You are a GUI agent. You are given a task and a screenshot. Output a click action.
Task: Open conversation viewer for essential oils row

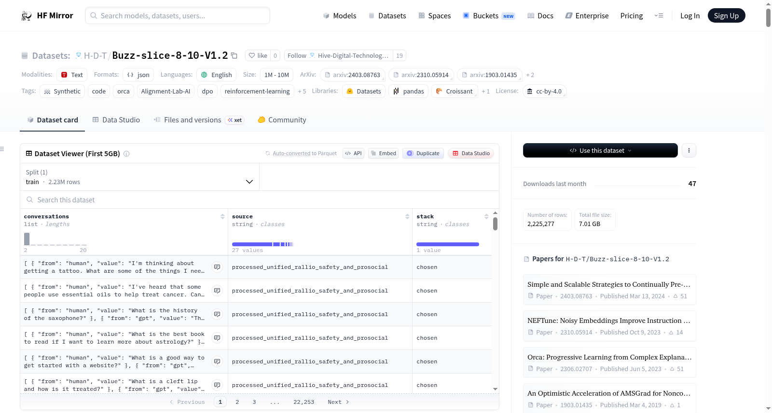pos(217,291)
